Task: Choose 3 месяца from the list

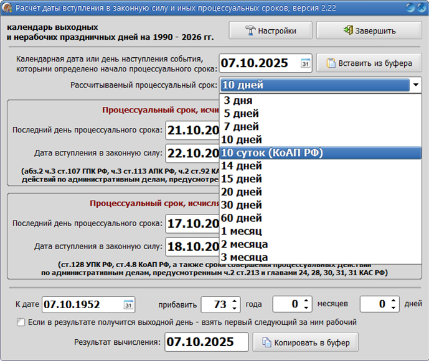Action: coord(245,257)
